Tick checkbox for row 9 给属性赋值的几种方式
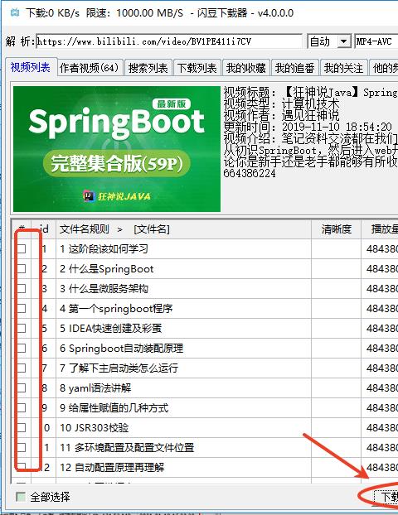Viewport: 398px width, 515px height. [x=22, y=408]
